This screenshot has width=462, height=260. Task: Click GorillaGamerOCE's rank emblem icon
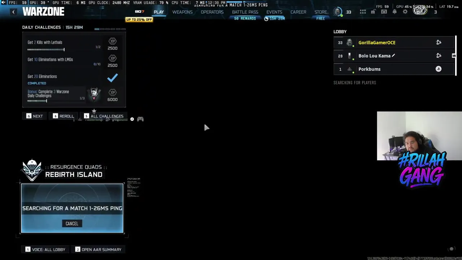click(x=349, y=43)
